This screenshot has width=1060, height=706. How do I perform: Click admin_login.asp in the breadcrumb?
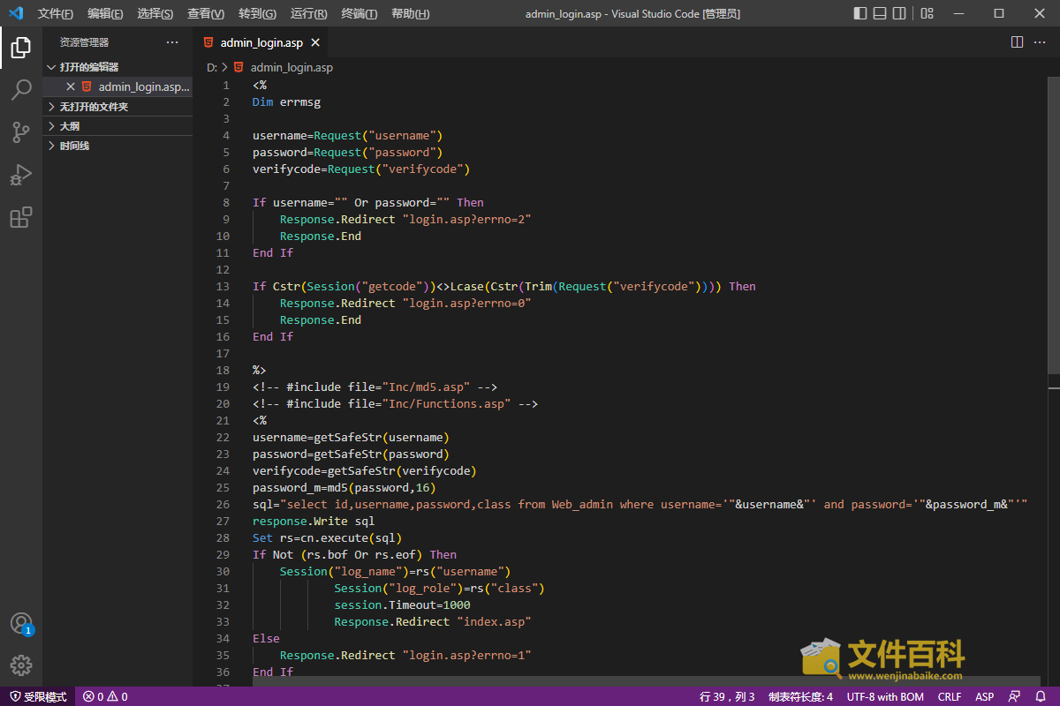[x=291, y=67]
